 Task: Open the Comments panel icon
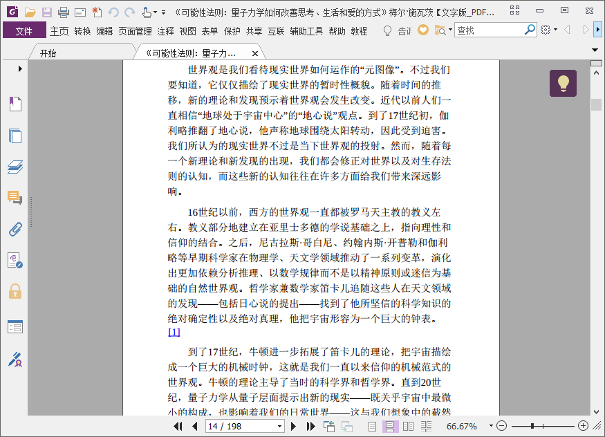pos(15,198)
